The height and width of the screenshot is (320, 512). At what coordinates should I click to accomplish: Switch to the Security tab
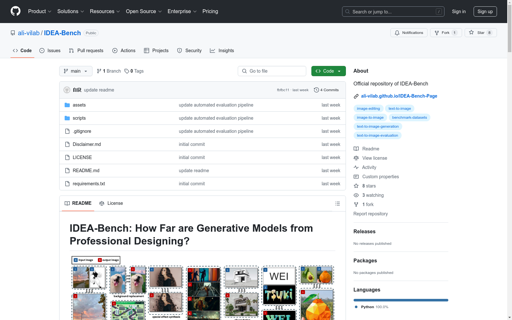tap(189, 51)
